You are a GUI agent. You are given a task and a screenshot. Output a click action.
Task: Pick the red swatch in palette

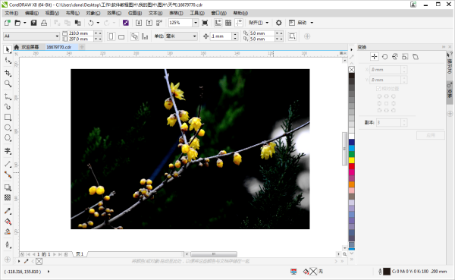[x=351, y=166]
